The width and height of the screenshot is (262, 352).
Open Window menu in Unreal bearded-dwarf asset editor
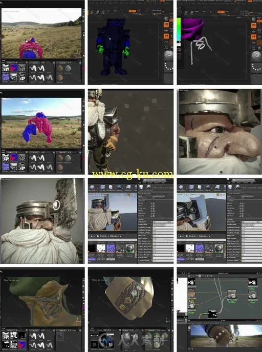point(157,183)
